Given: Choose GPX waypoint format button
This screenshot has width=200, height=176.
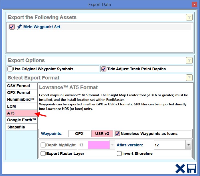Looking at the screenshot, I should tap(79, 134).
